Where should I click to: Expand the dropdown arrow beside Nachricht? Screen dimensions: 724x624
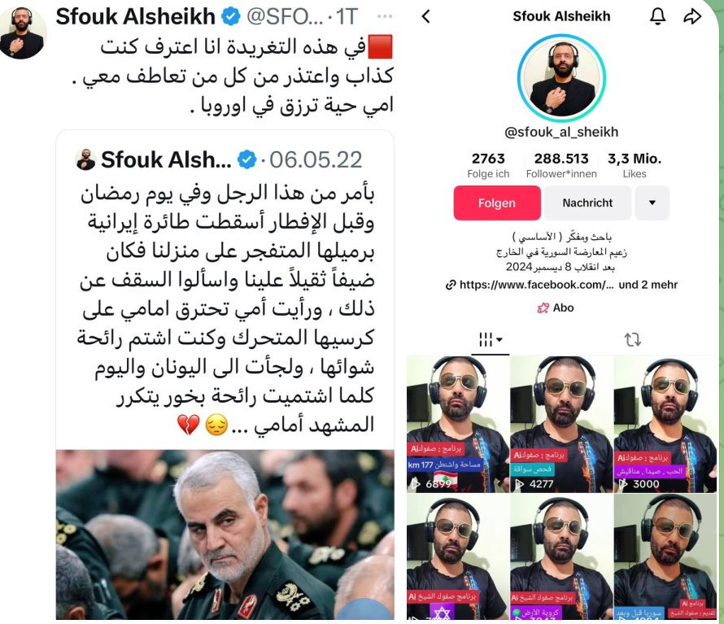(652, 203)
